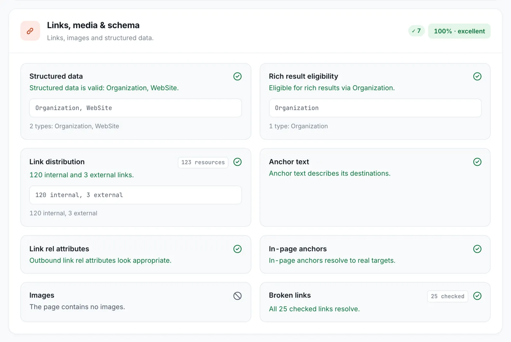Image resolution: width=511 pixels, height=342 pixels.
Task: Click the 100% excellent score badge
Action: coord(459,31)
